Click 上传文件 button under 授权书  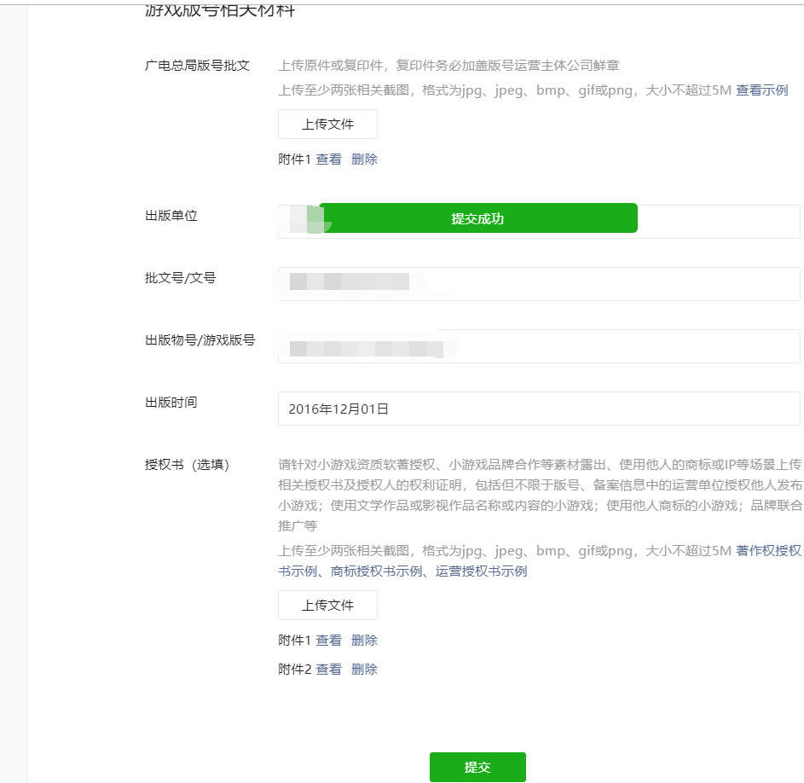(327, 606)
